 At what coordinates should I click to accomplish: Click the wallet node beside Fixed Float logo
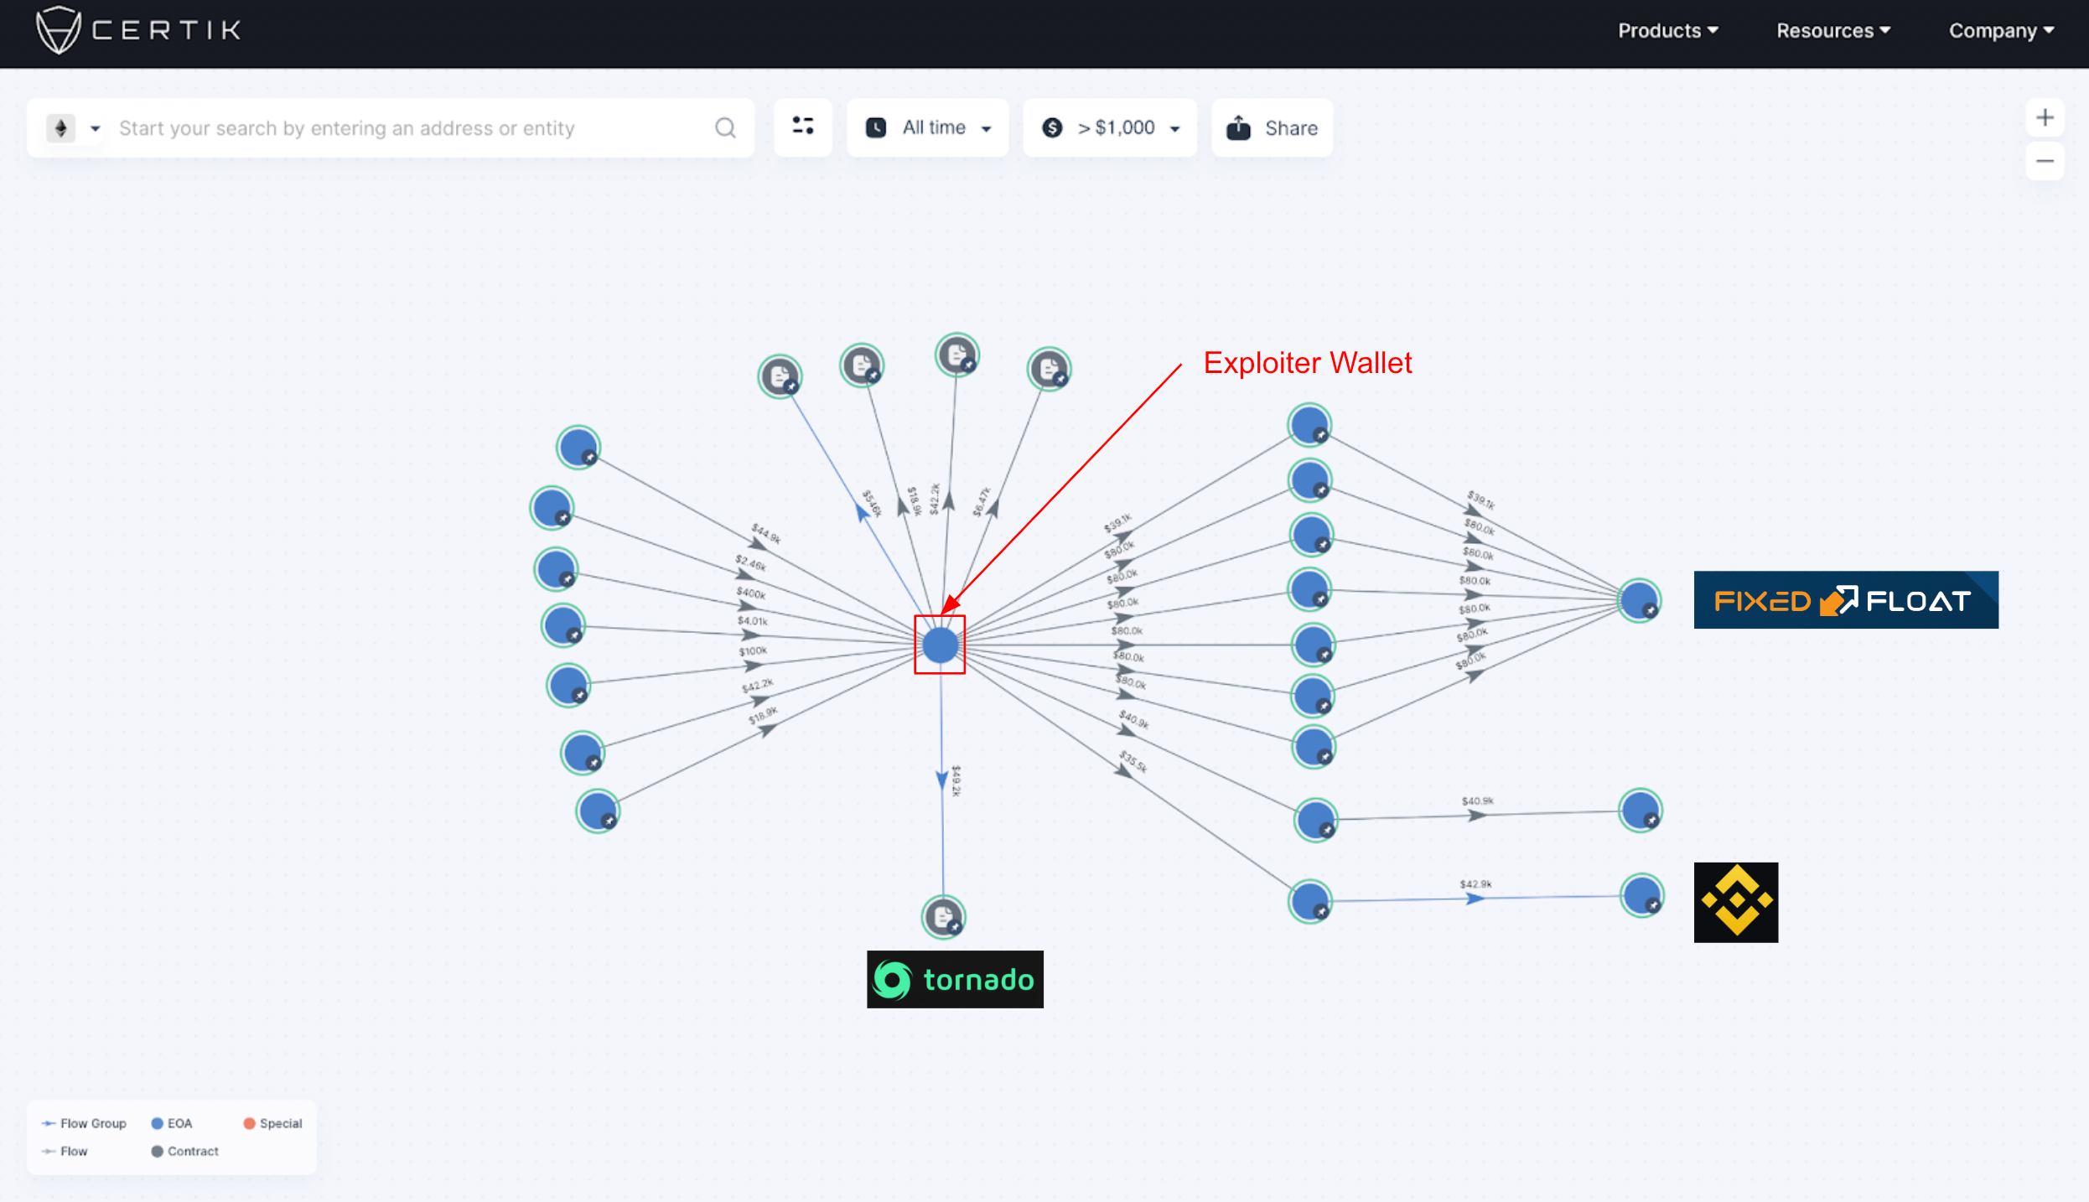pyautogui.click(x=1639, y=600)
